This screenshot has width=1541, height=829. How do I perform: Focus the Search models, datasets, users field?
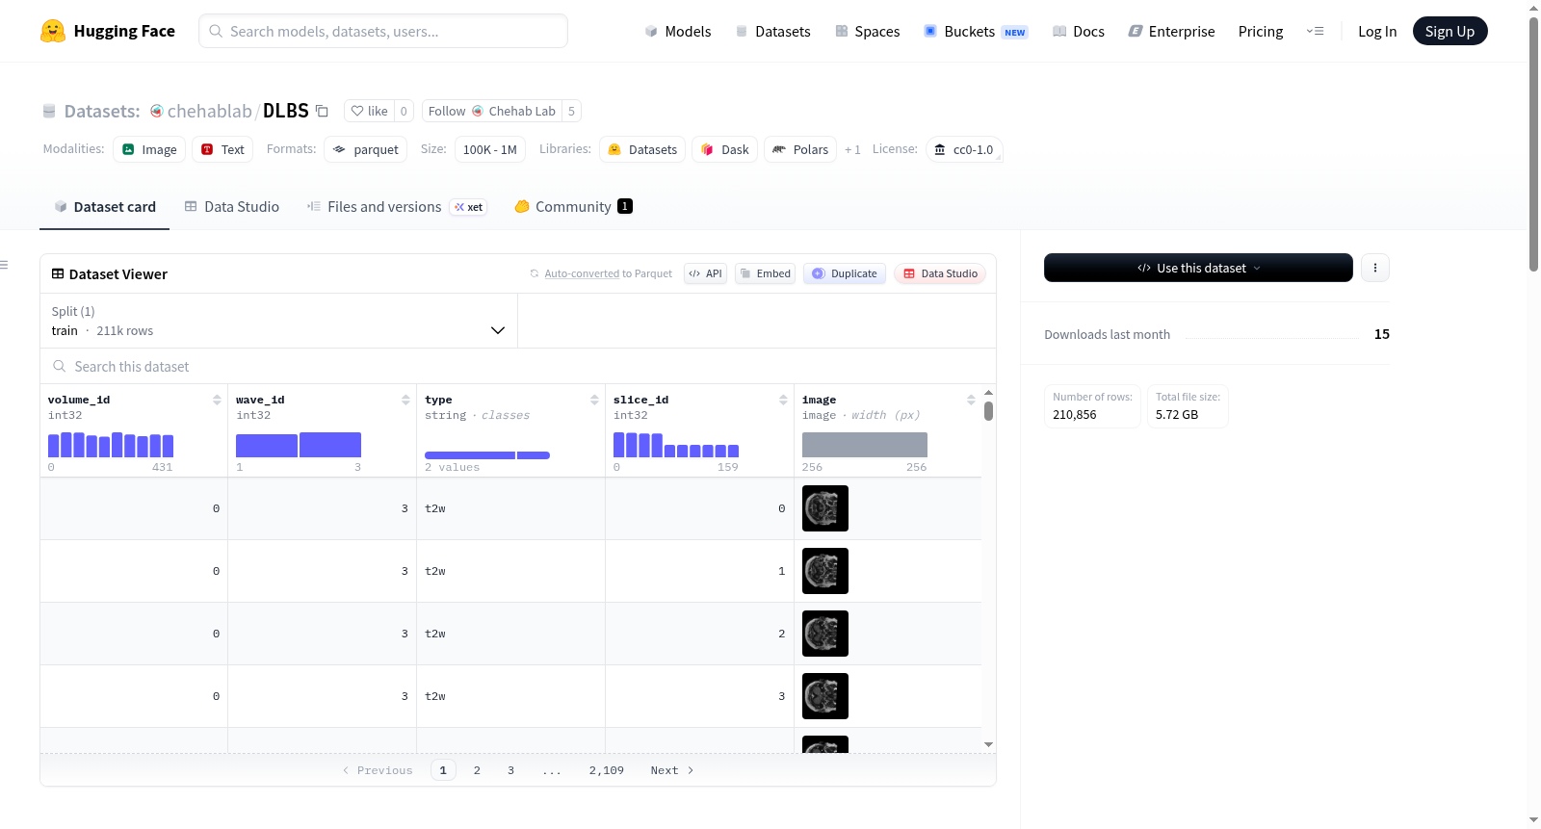383,31
